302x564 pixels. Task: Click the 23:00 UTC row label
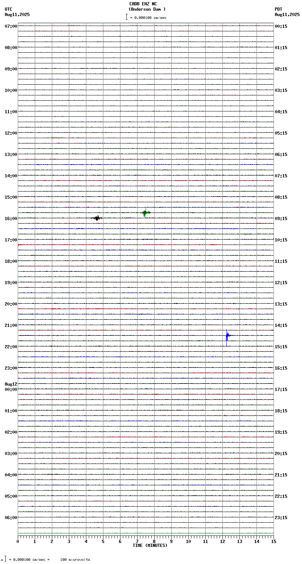[11, 368]
